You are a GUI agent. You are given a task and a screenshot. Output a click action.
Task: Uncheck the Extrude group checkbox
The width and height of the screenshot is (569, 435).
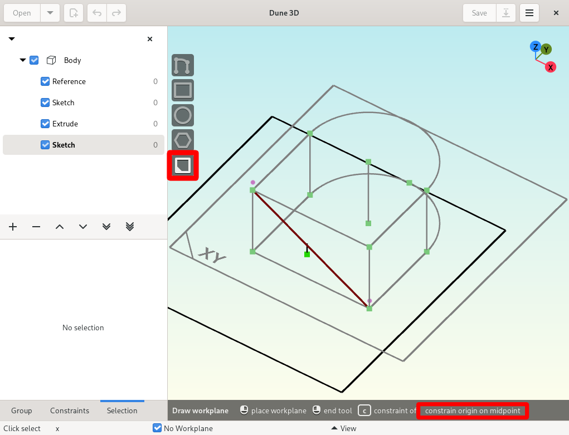[45, 124]
